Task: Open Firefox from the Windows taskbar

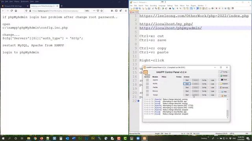Action: coord(41,138)
